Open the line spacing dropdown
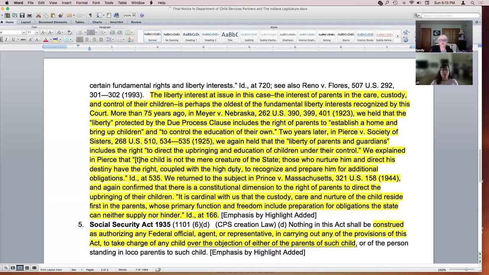This screenshot has width=489, height=275. 110,39
